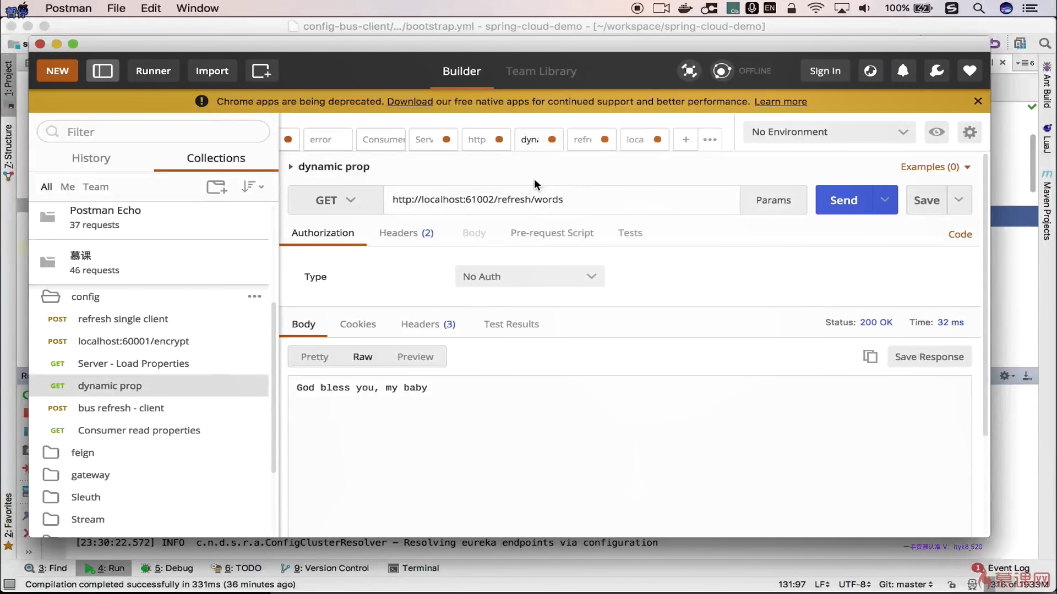Open the interceptor satellite icon
1057x594 pixels.
click(x=689, y=71)
